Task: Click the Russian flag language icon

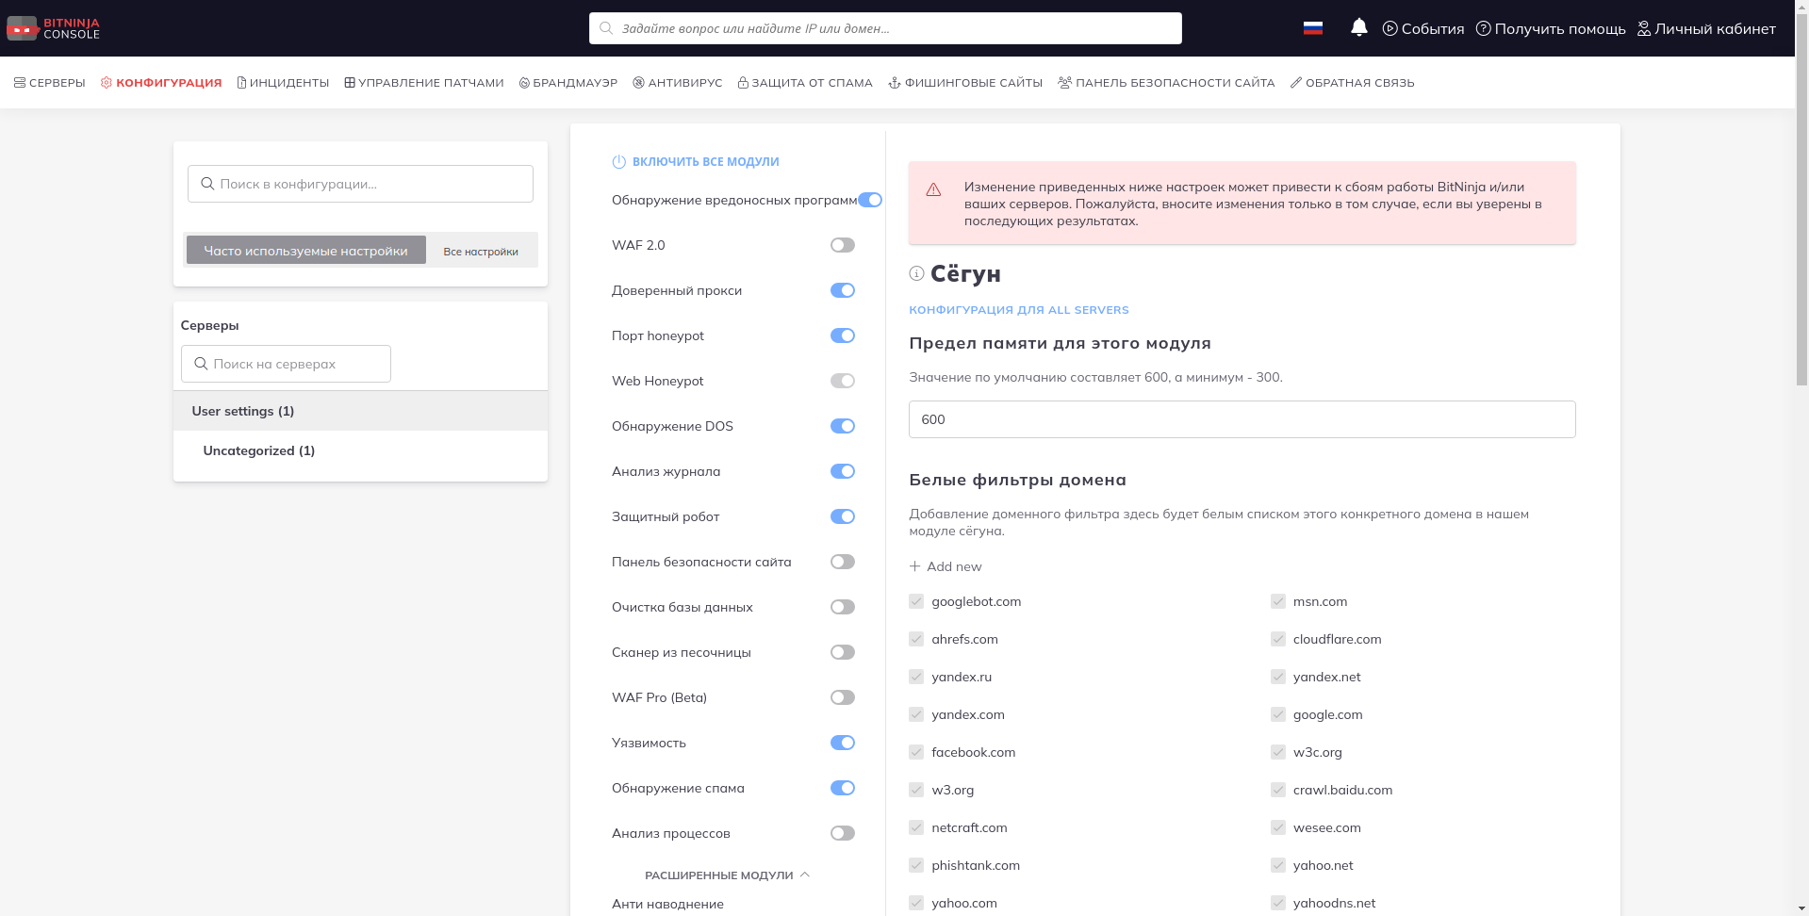Action: [1312, 28]
